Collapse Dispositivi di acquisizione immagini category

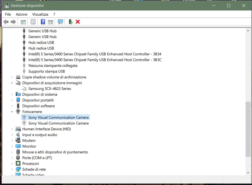tap(12, 83)
